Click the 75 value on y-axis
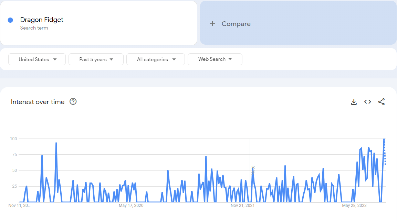 point(13,155)
